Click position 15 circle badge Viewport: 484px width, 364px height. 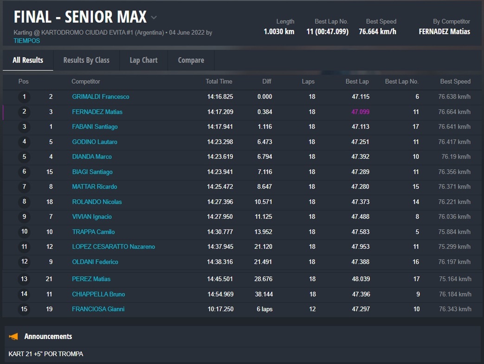point(24,309)
